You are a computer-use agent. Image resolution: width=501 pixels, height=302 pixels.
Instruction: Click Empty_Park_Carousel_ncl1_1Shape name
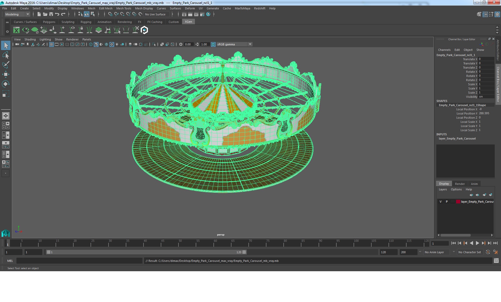point(462,105)
